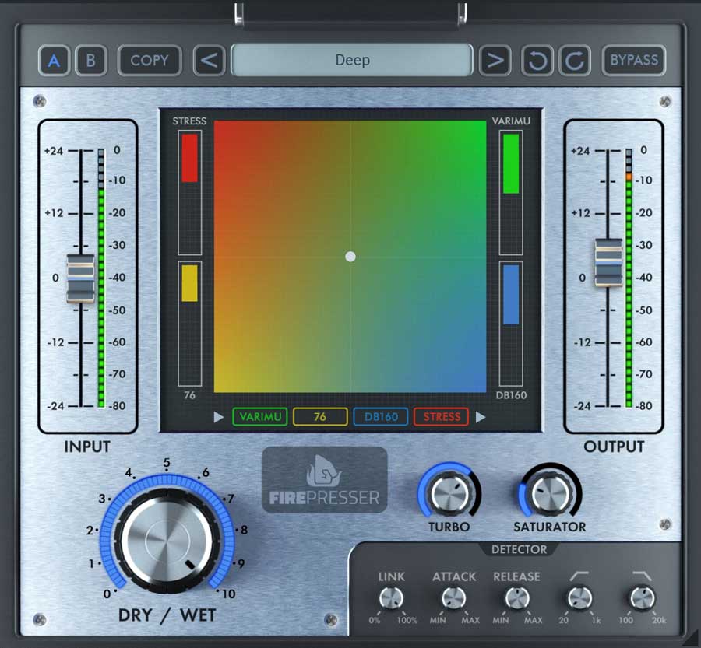Undo the last change
Image resolution: width=701 pixels, height=648 pixels.
point(537,61)
